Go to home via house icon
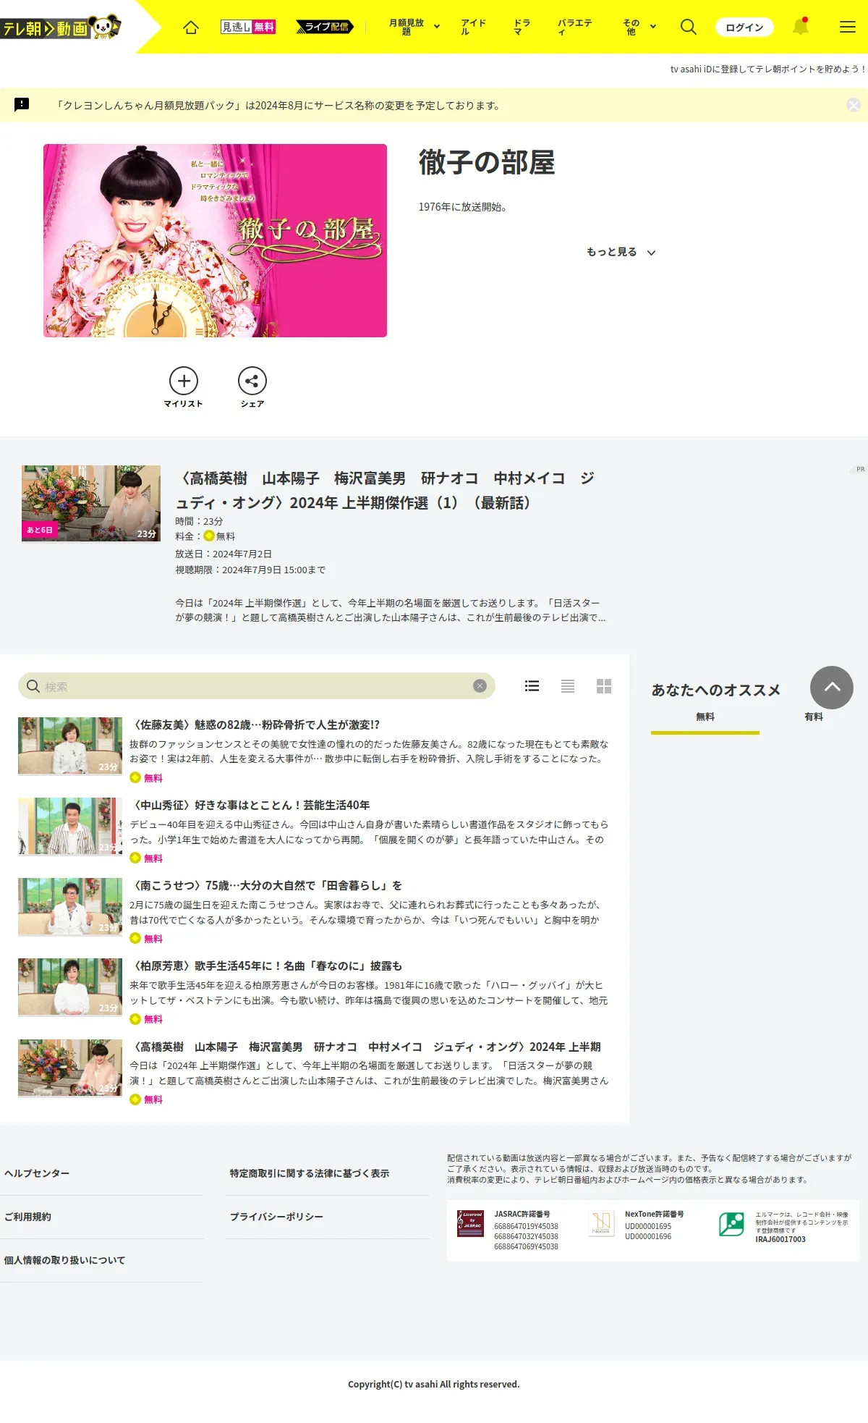This screenshot has height=1423, width=868. click(x=191, y=28)
